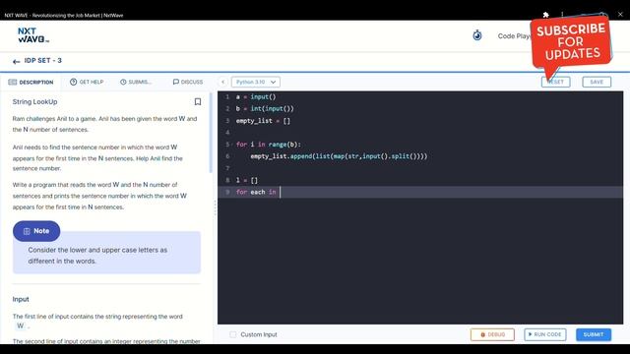The width and height of the screenshot is (630, 354).
Task: Click code line 'for i in range(b):'
Action: click(x=269, y=145)
